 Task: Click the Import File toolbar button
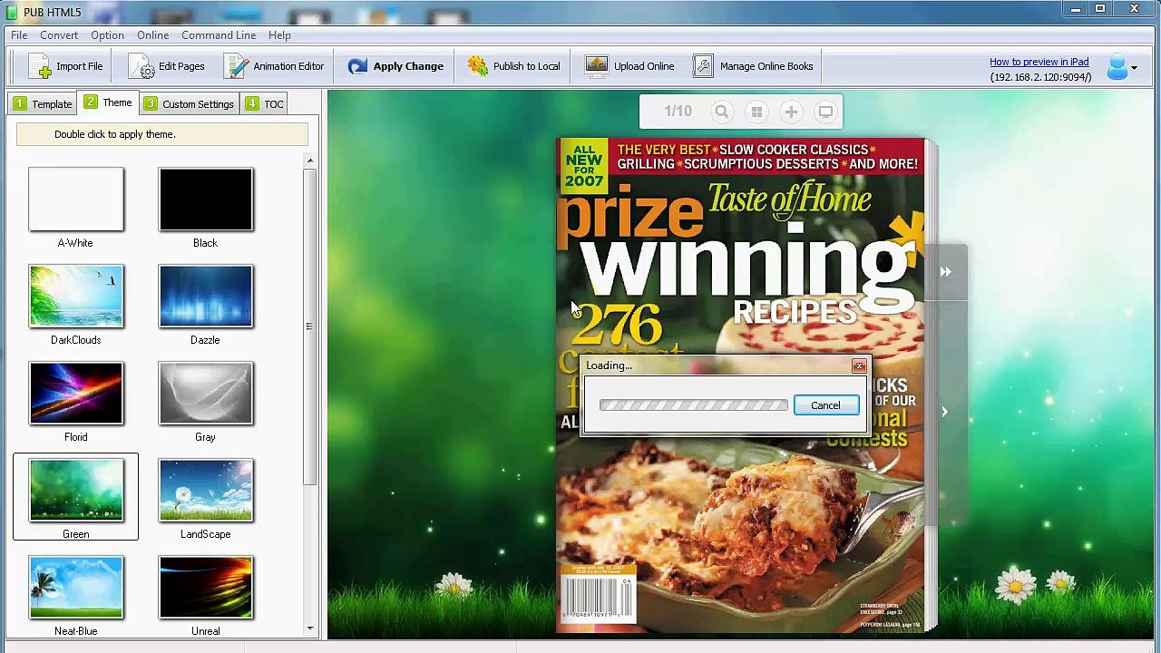pyautogui.click(x=65, y=66)
